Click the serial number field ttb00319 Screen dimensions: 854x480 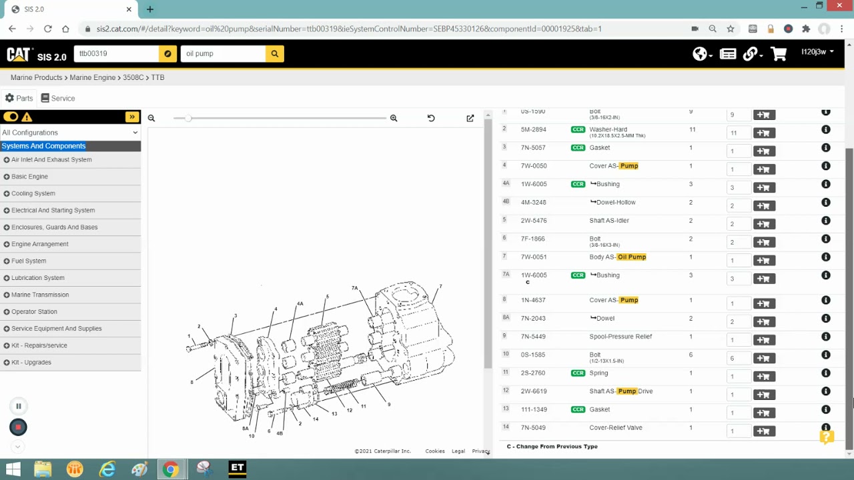click(x=117, y=53)
